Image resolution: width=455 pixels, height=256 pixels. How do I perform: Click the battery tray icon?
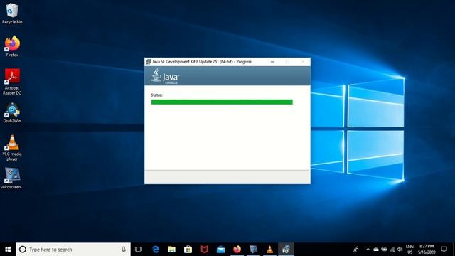click(384, 250)
